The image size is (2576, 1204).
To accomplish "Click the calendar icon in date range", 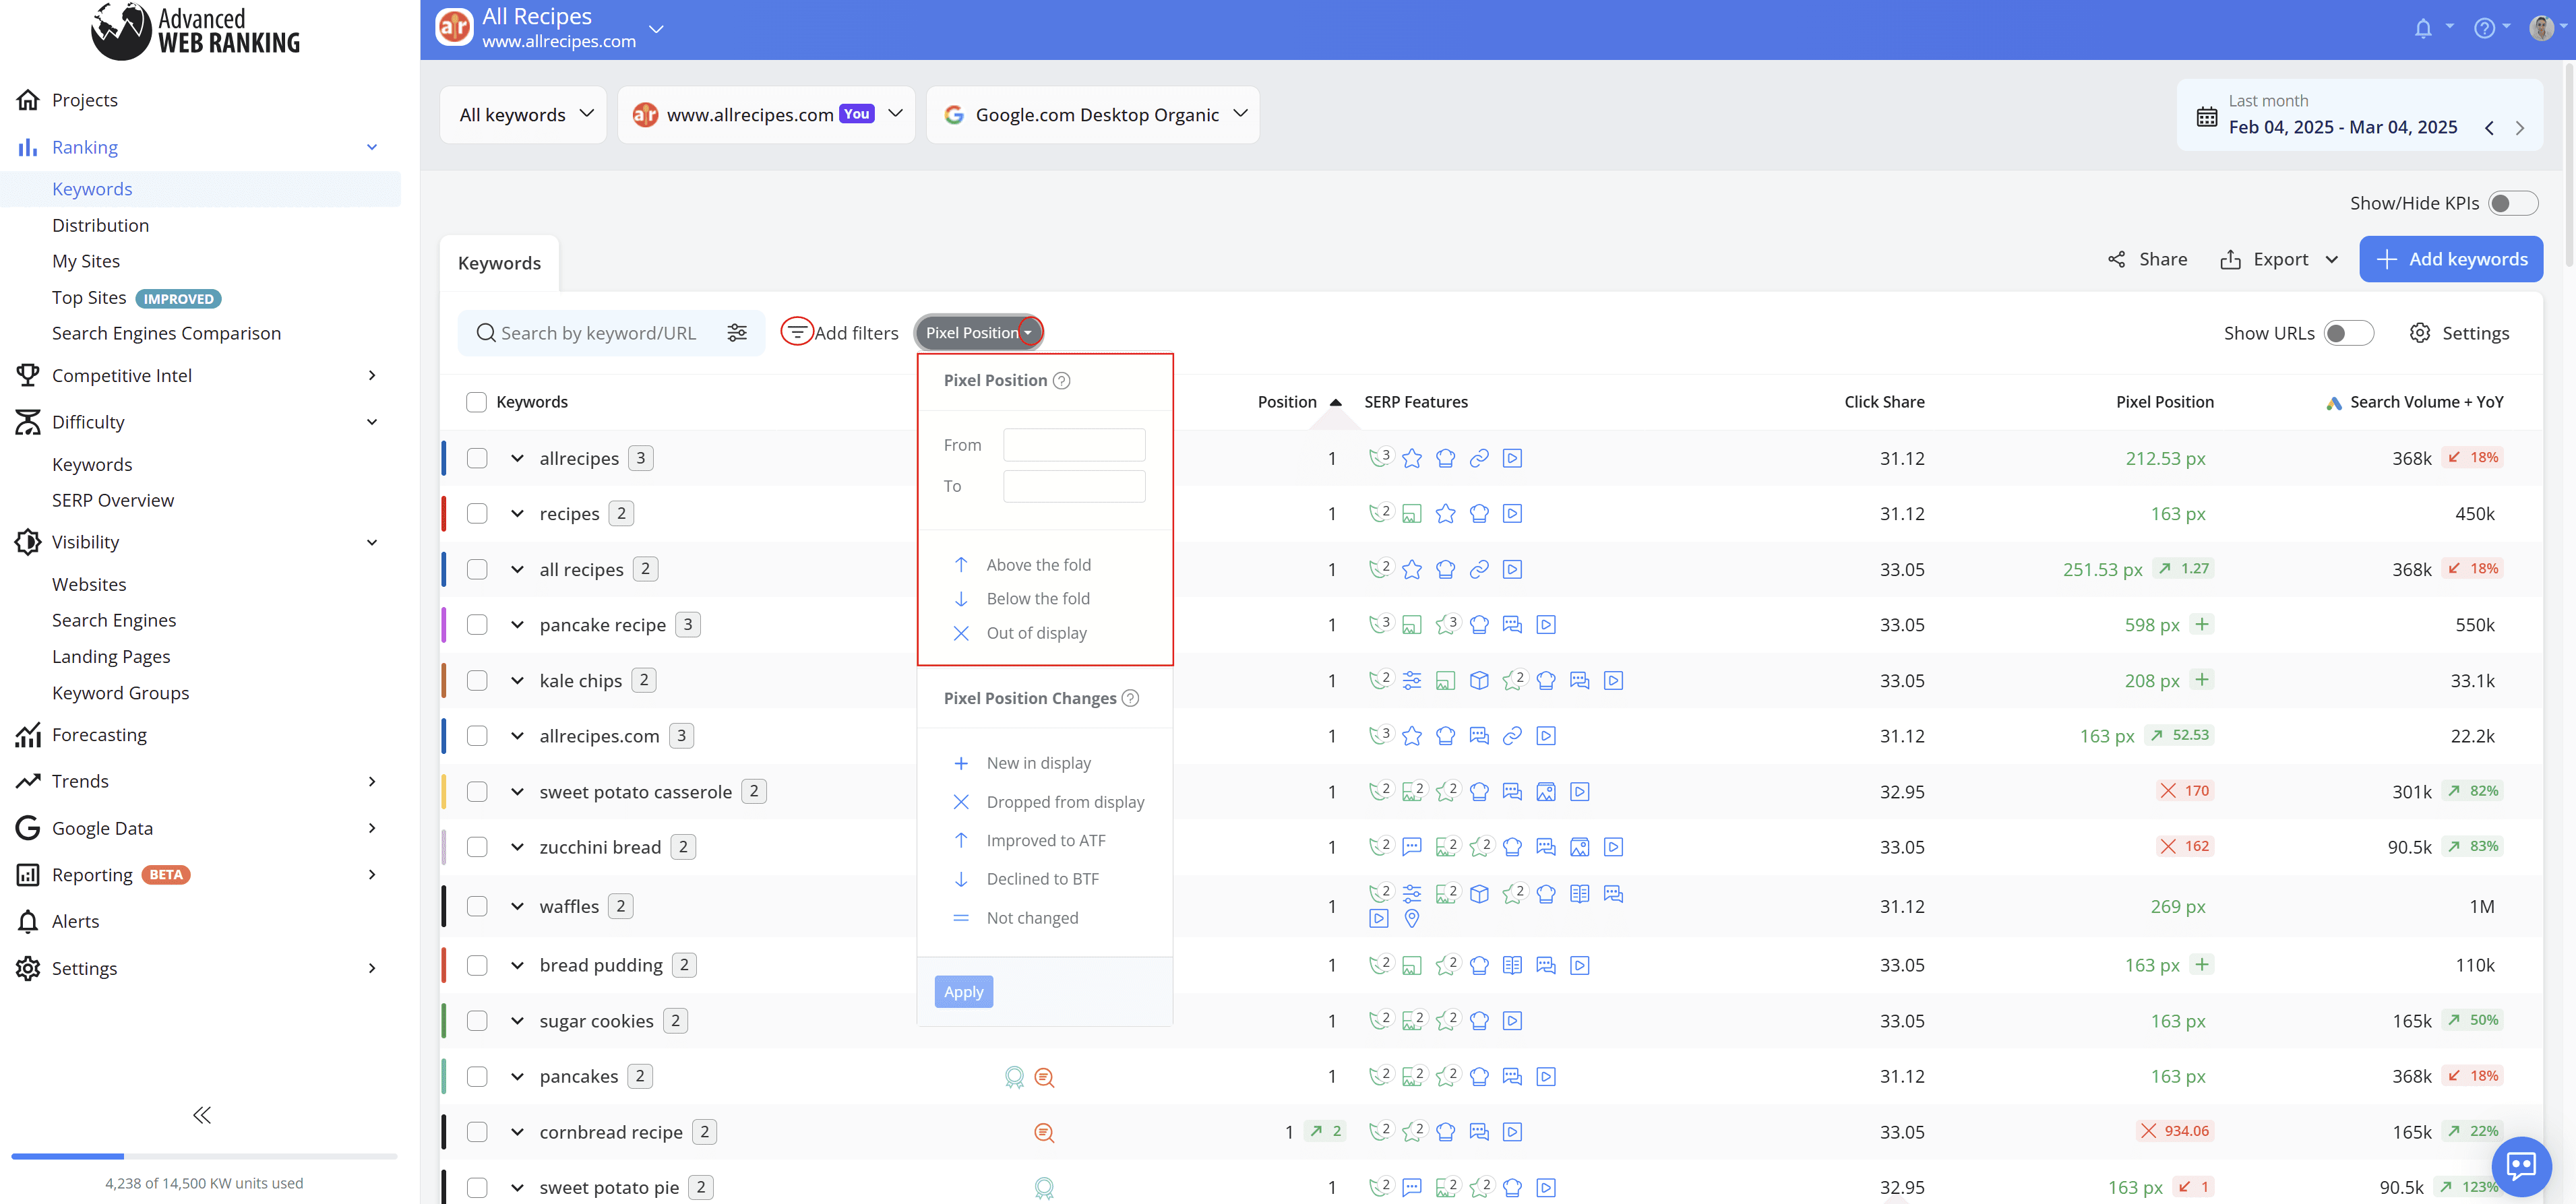I will point(2206,116).
